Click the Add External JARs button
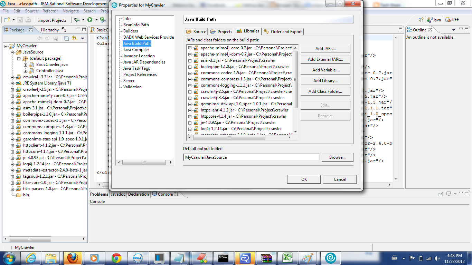 [x=325, y=59]
